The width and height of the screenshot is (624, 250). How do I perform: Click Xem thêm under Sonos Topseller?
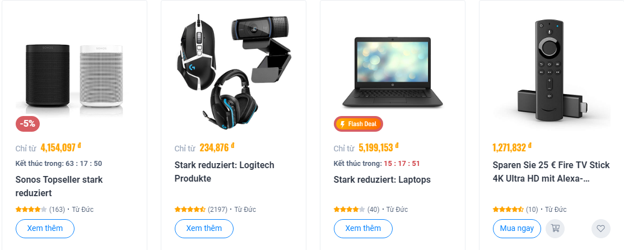45,229
